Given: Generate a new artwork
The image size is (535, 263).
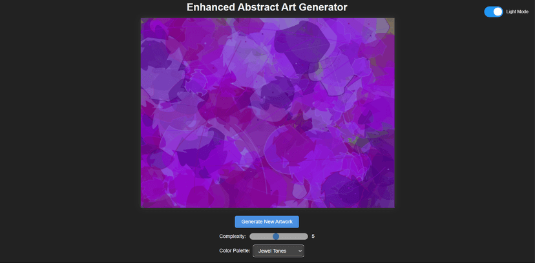Looking at the screenshot, I should click(267, 222).
